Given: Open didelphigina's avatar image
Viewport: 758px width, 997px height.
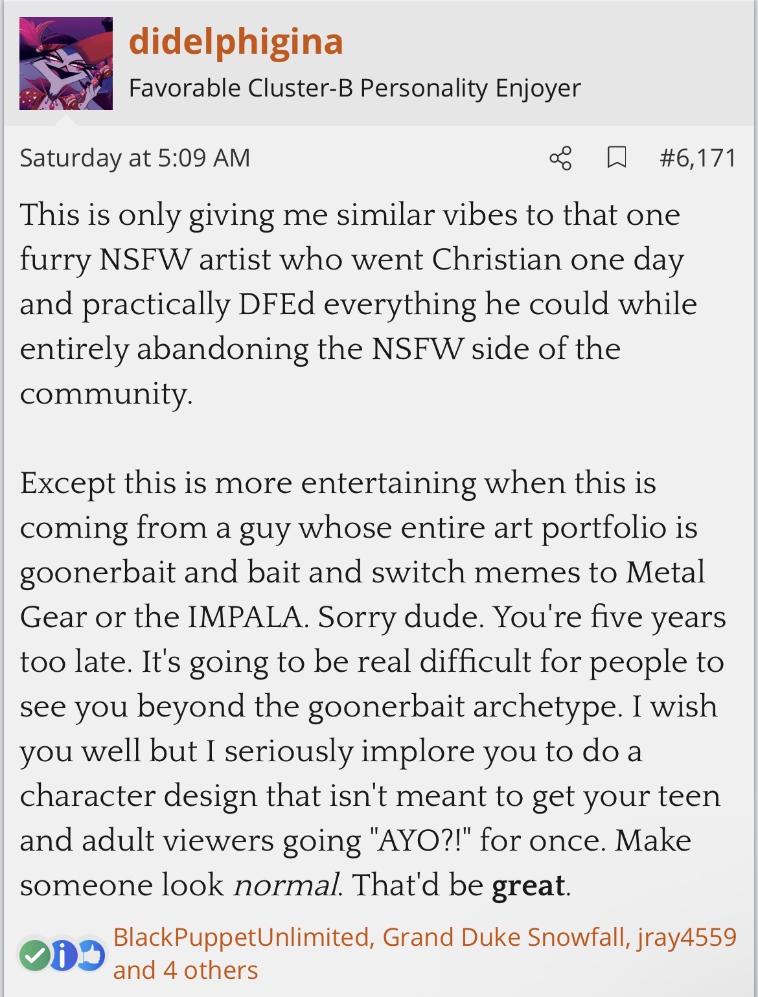Looking at the screenshot, I should coord(66,63).
